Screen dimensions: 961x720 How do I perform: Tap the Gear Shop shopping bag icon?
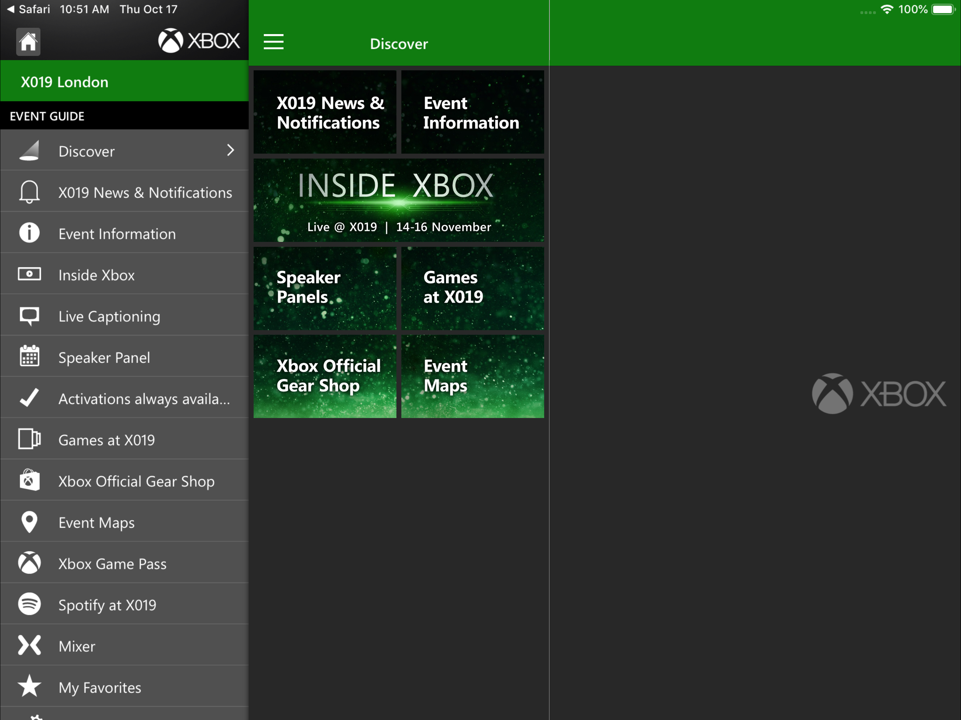[x=29, y=480]
